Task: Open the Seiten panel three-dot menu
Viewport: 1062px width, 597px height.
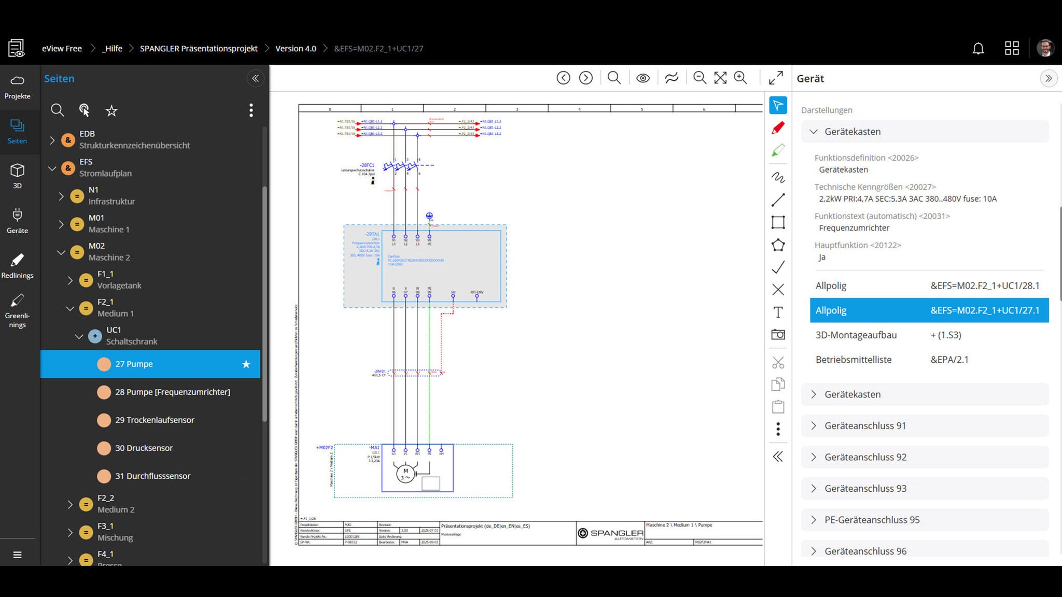Action: point(251,110)
